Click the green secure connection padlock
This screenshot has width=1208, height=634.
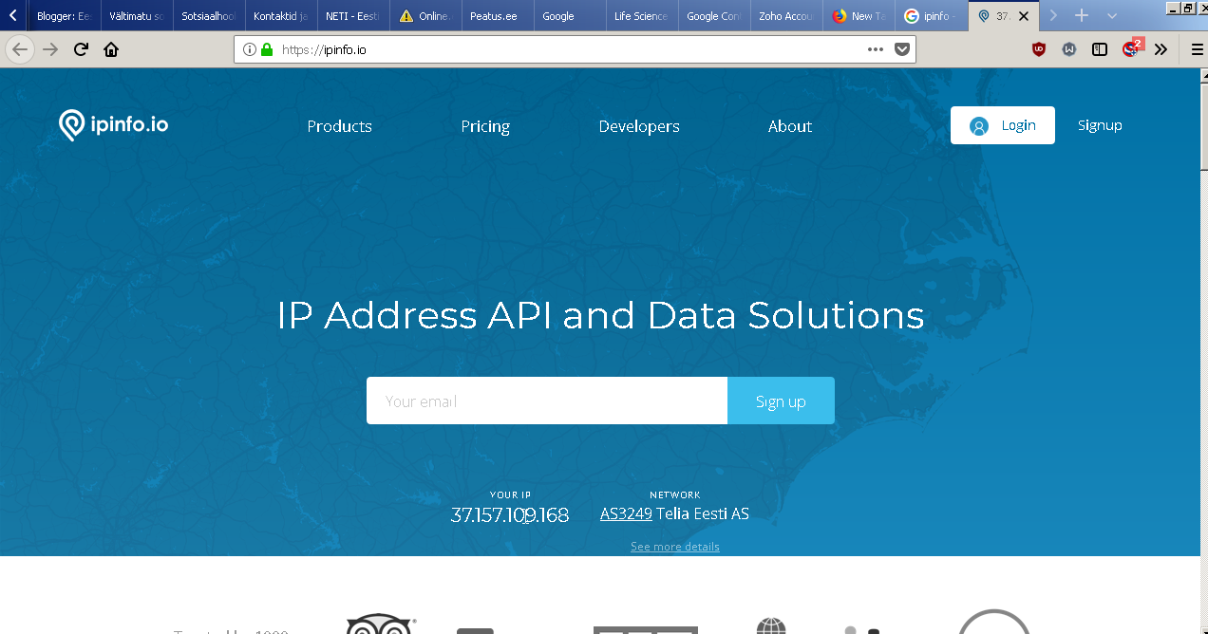(x=267, y=49)
